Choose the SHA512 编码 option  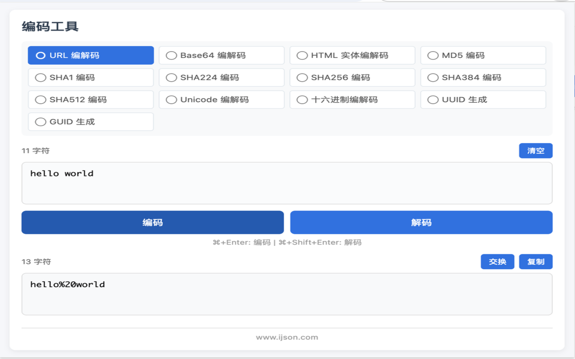[x=91, y=100]
